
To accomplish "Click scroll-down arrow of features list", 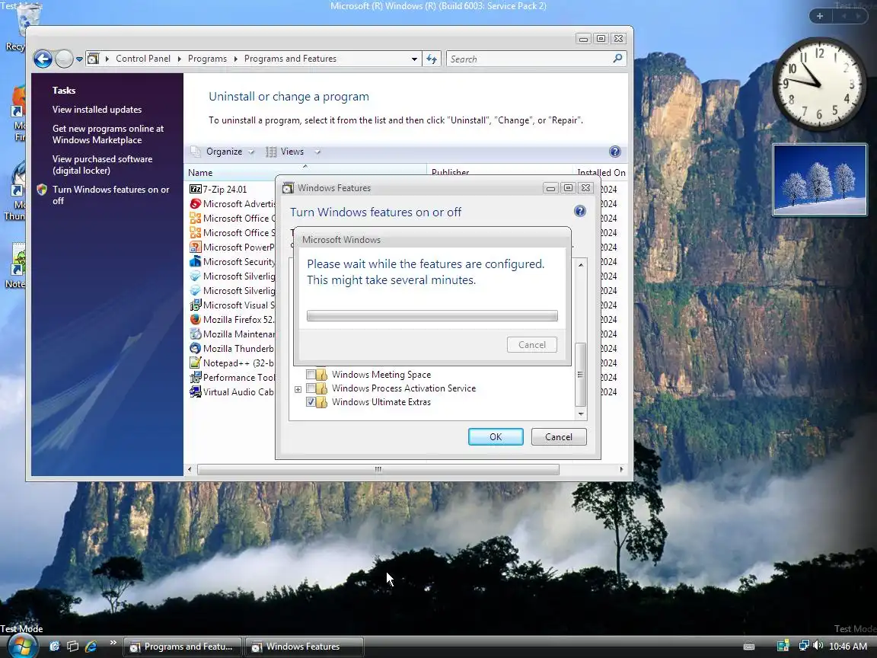I will click(581, 414).
